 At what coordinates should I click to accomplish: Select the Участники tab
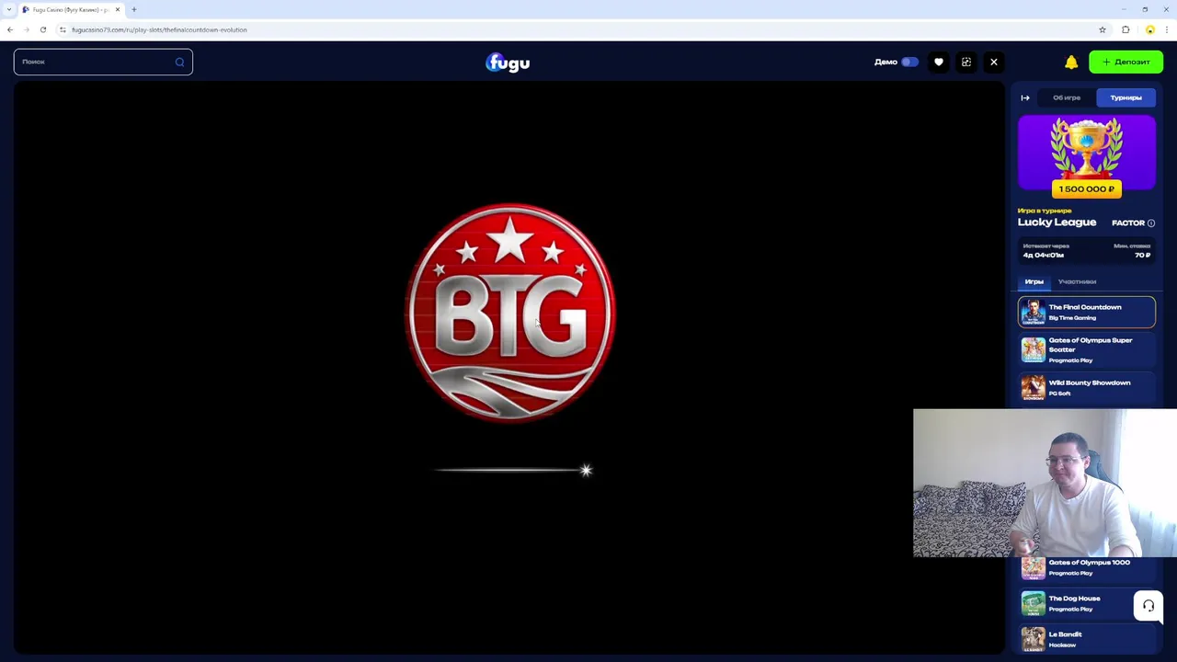(x=1077, y=281)
